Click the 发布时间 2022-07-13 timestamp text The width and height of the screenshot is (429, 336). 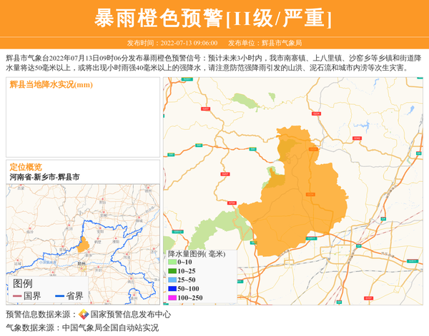tap(172, 43)
